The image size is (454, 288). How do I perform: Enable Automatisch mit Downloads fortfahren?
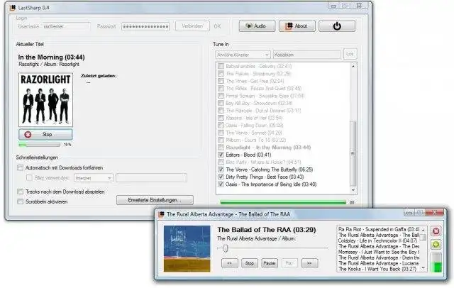point(21,167)
